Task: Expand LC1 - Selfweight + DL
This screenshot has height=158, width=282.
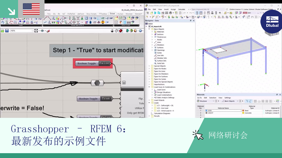Action: pyautogui.click(x=152, y=106)
